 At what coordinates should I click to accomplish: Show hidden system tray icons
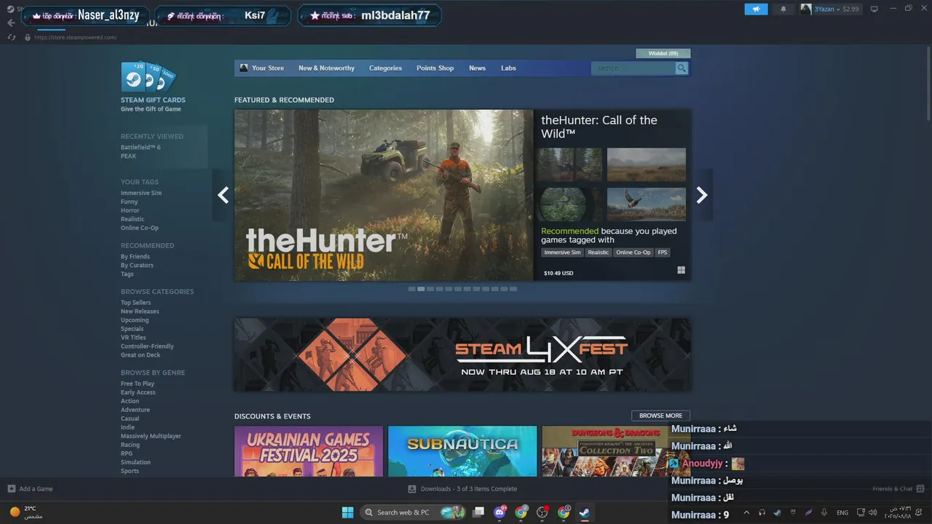[746, 512]
